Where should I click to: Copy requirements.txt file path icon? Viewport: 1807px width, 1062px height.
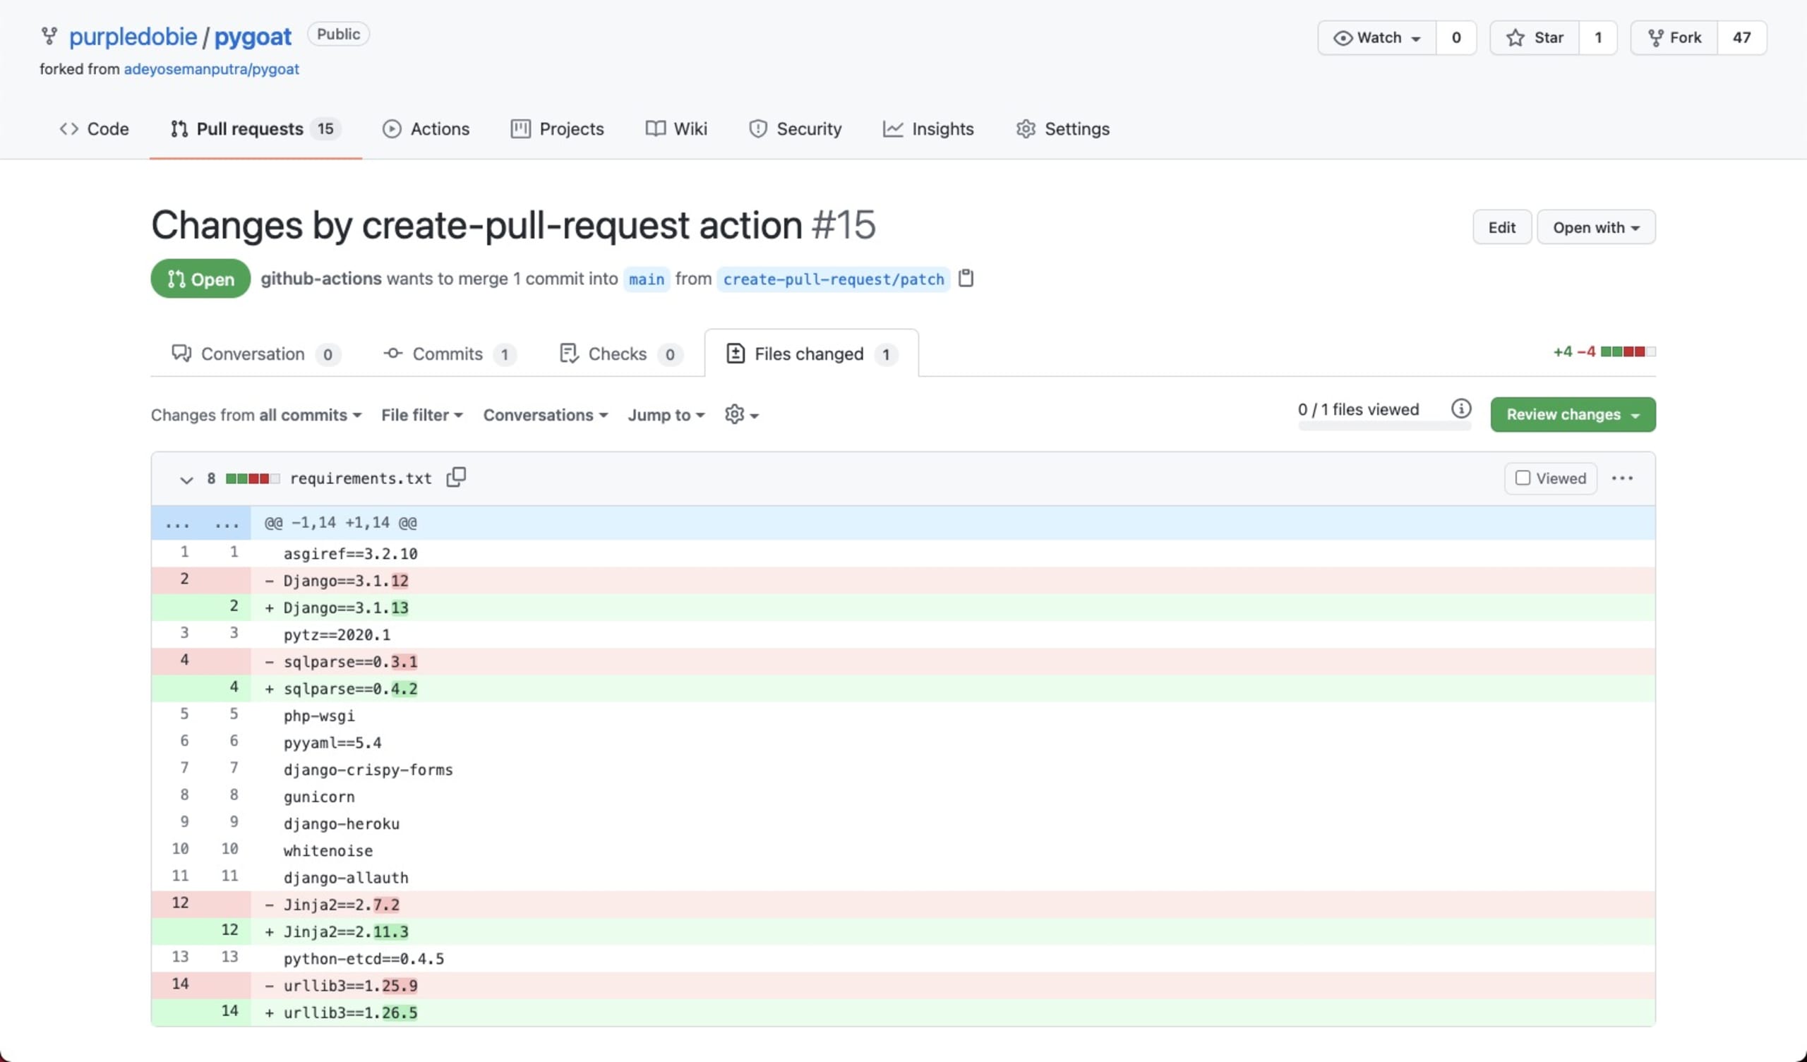pyautogui.click(x=456, y=478)
